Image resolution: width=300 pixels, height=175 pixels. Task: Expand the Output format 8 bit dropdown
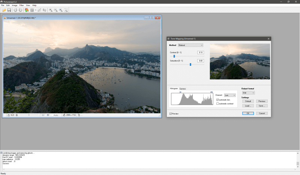tap(248, 93)
